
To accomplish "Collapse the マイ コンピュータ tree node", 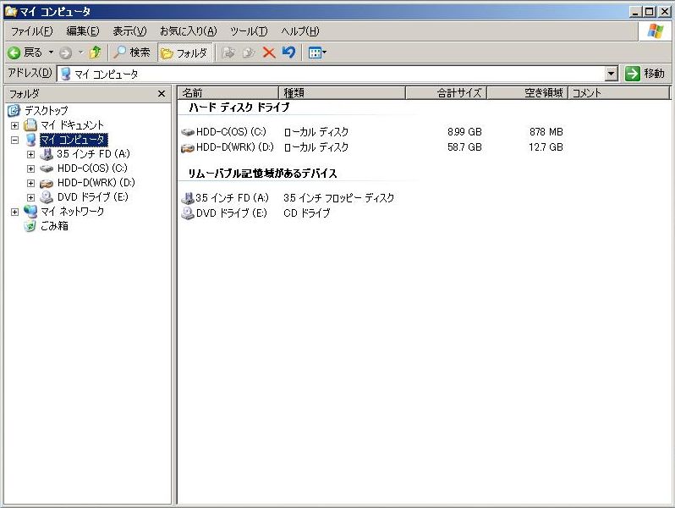I will (14, 140).
